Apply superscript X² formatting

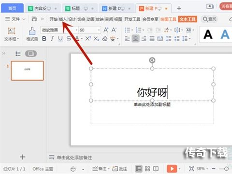pos(88,39)
